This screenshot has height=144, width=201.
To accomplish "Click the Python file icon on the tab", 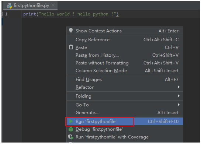I will 10,6.
